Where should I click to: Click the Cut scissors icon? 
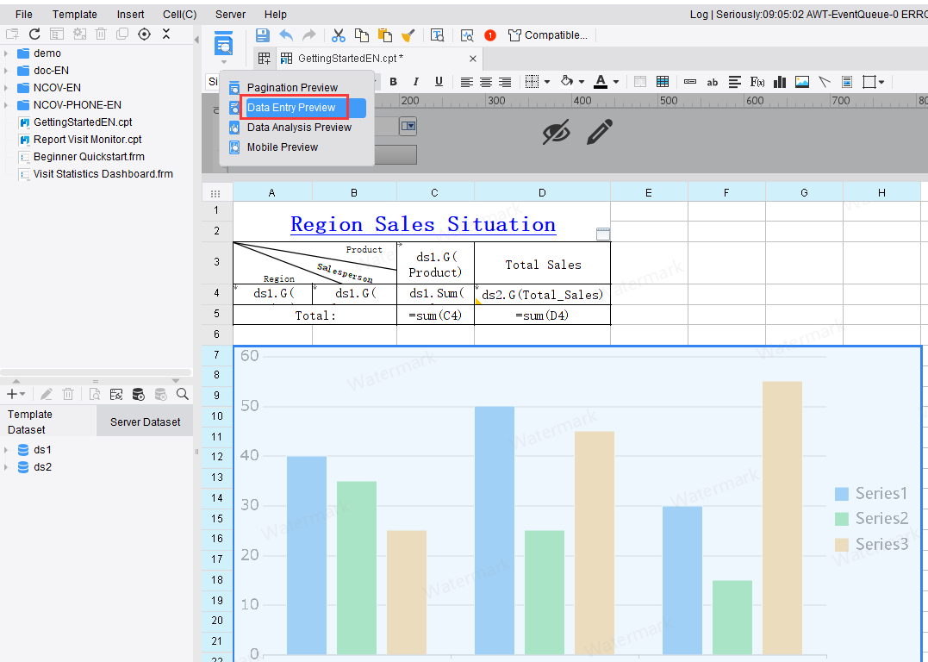tap(339, 35)
